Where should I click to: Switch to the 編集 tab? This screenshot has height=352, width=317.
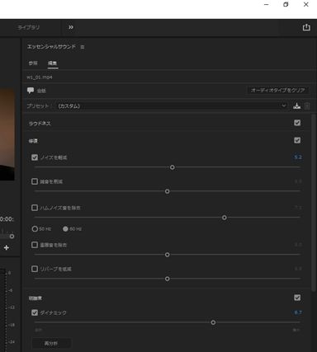pyautogui.click(x=52, y=63)
